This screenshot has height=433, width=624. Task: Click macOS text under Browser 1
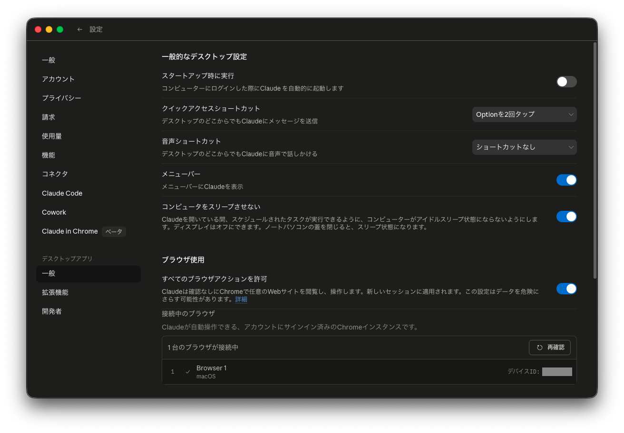click(x=206, y=377)
